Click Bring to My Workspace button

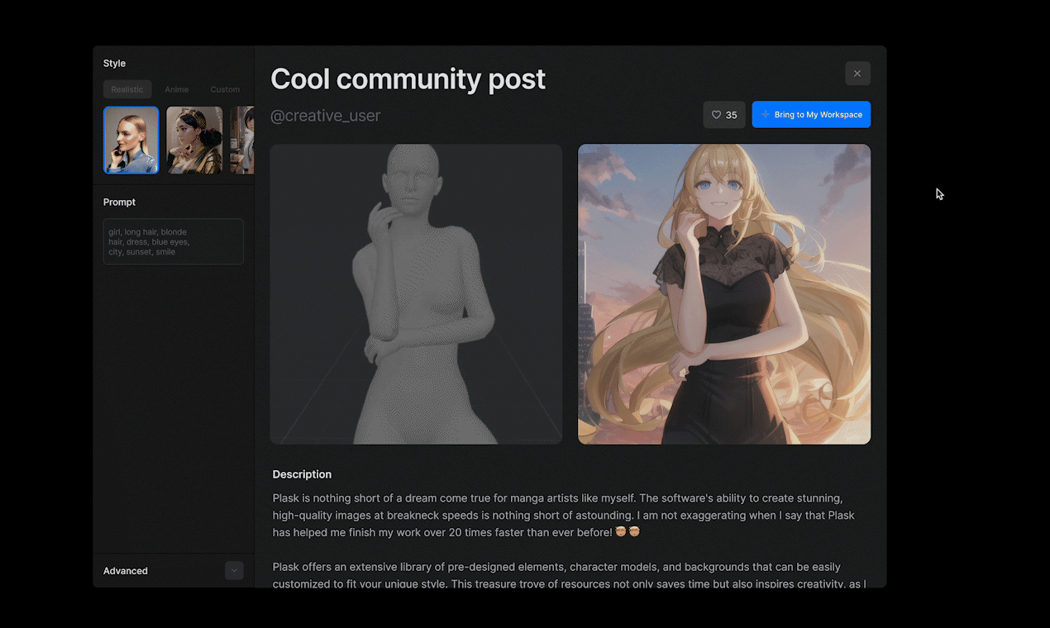coord(811,115)
